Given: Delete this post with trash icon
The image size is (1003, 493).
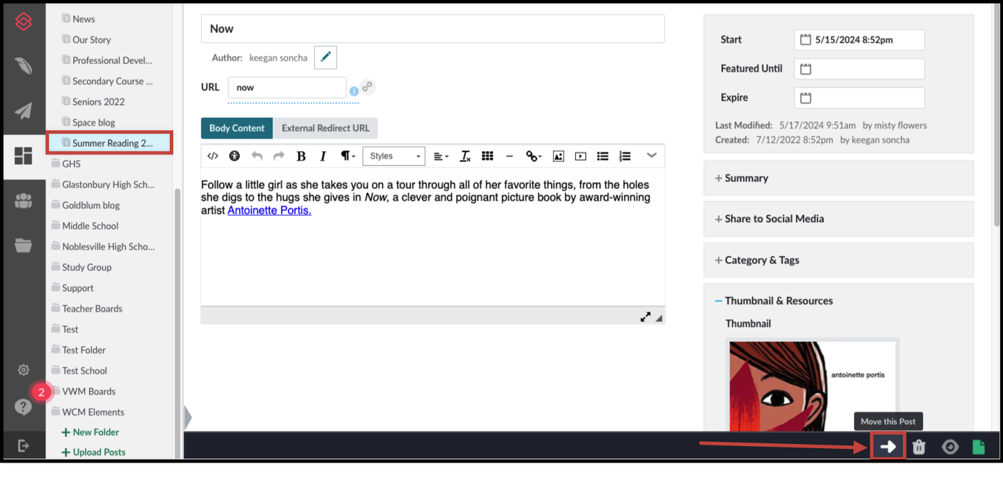Looking at the screenshot, I should click(919, 447).
